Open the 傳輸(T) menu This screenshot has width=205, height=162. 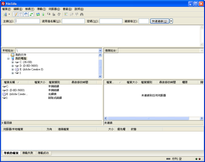[x=41, y=9]
